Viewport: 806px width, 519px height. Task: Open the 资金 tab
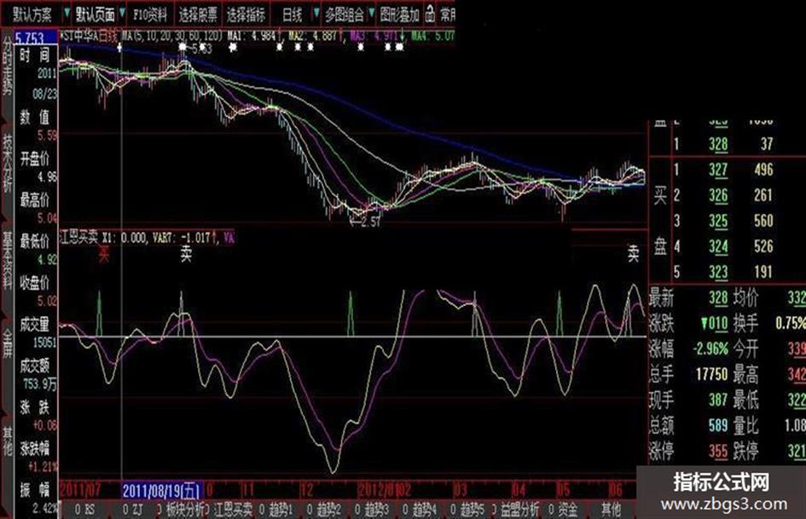point(563,510)
